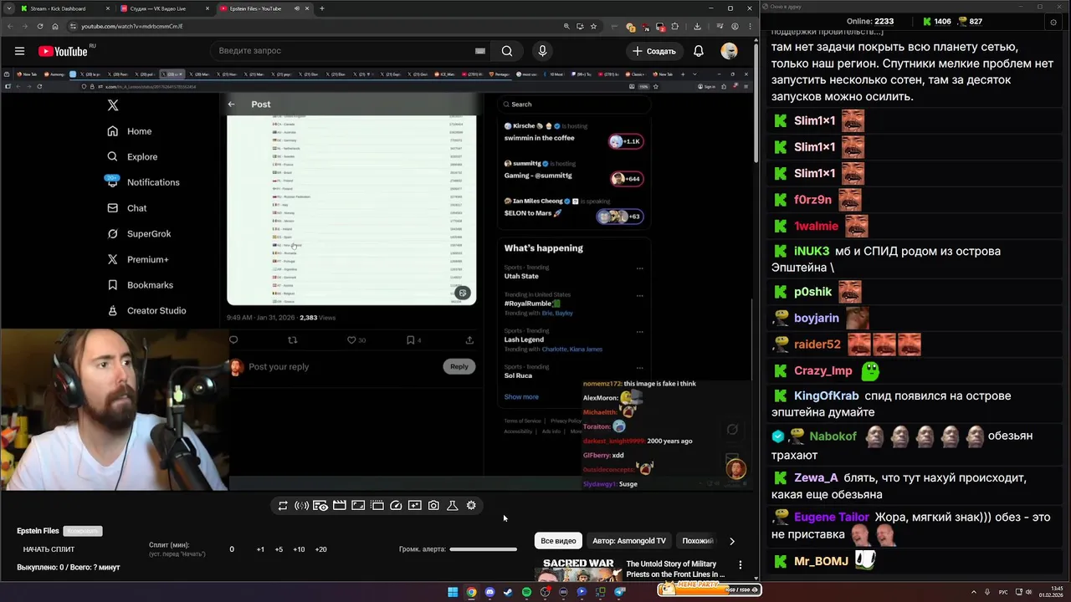Open more options for Utah State trend
The height and width of the screenshot is (602, 1071).
coord(640,268)
